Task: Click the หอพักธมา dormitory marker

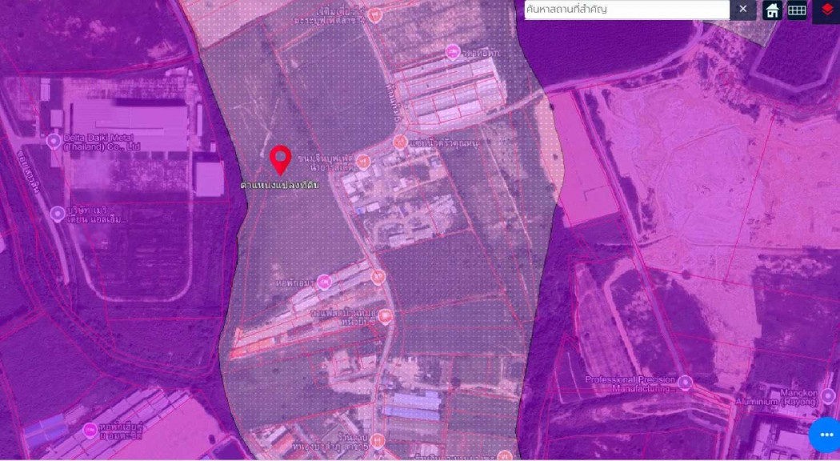Action: tap(324, 282)
